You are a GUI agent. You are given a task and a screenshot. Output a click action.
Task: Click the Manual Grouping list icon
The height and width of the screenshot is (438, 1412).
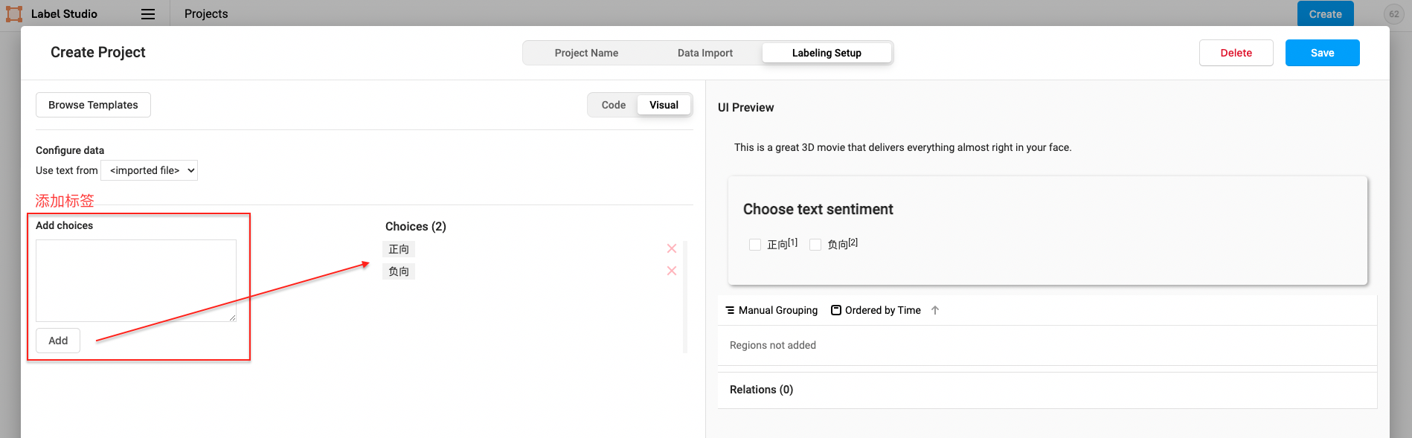coord(730,310)
